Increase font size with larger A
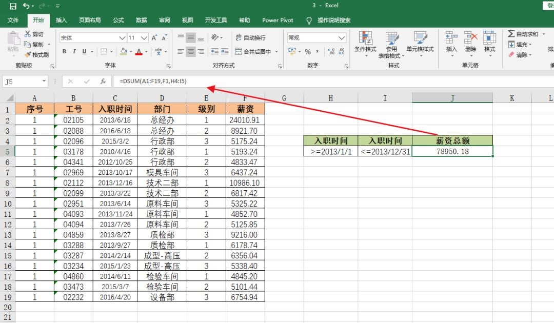Screen dimensions: 554x323 (154, 38)
